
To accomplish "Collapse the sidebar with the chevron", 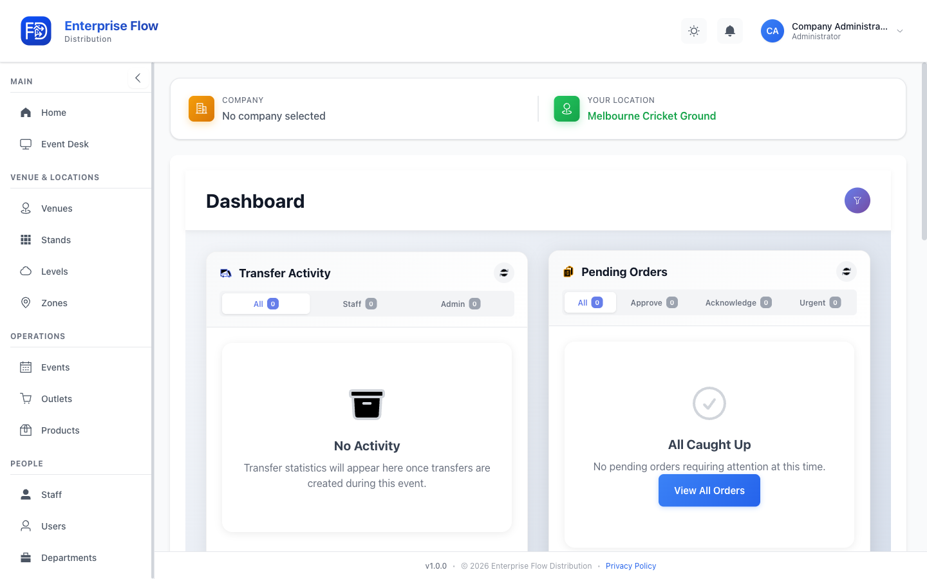I will point(138,78).
